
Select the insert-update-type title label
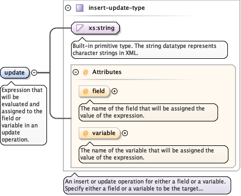[x=116, y=8]
